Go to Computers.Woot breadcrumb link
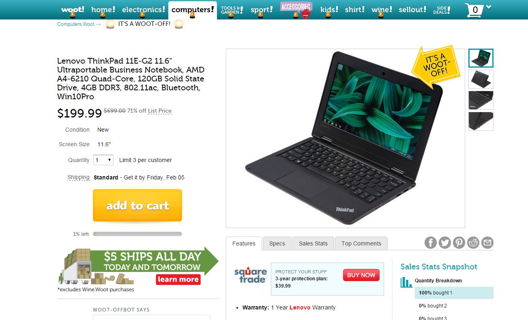The image size is (528, 320). point(76,24)
